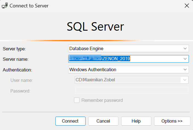Expand the Server name dropdown arrow
The height and width of the screenshot is (130, 193).
(185, 59)
